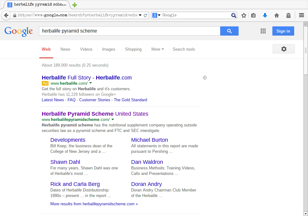
Task: Click the About 189,000 results text
Action: [75, 65]
